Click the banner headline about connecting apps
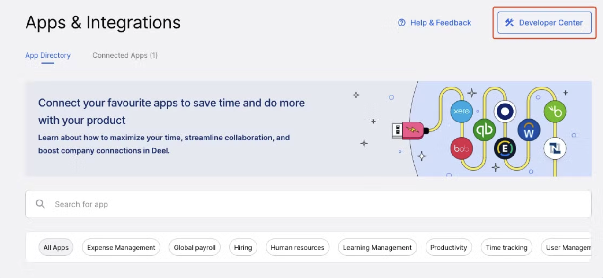Image resolution: width=603 pixels, height=278 pixels. pos(171,112)
